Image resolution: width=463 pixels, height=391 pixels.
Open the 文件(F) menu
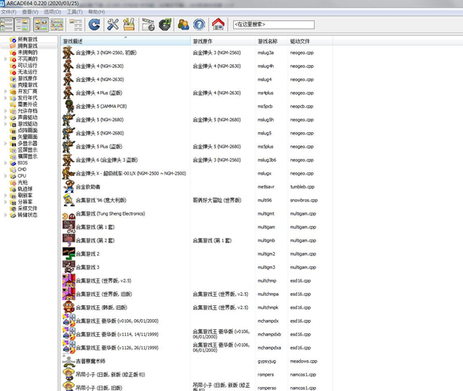(x=9, y=12)
